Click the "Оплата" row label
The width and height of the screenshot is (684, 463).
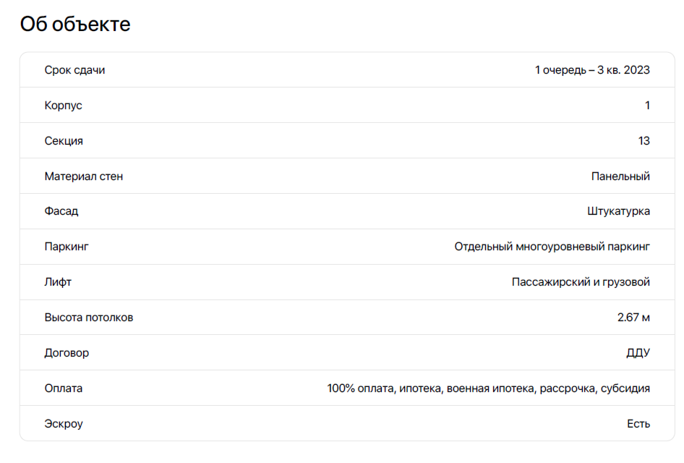point(64,388)
